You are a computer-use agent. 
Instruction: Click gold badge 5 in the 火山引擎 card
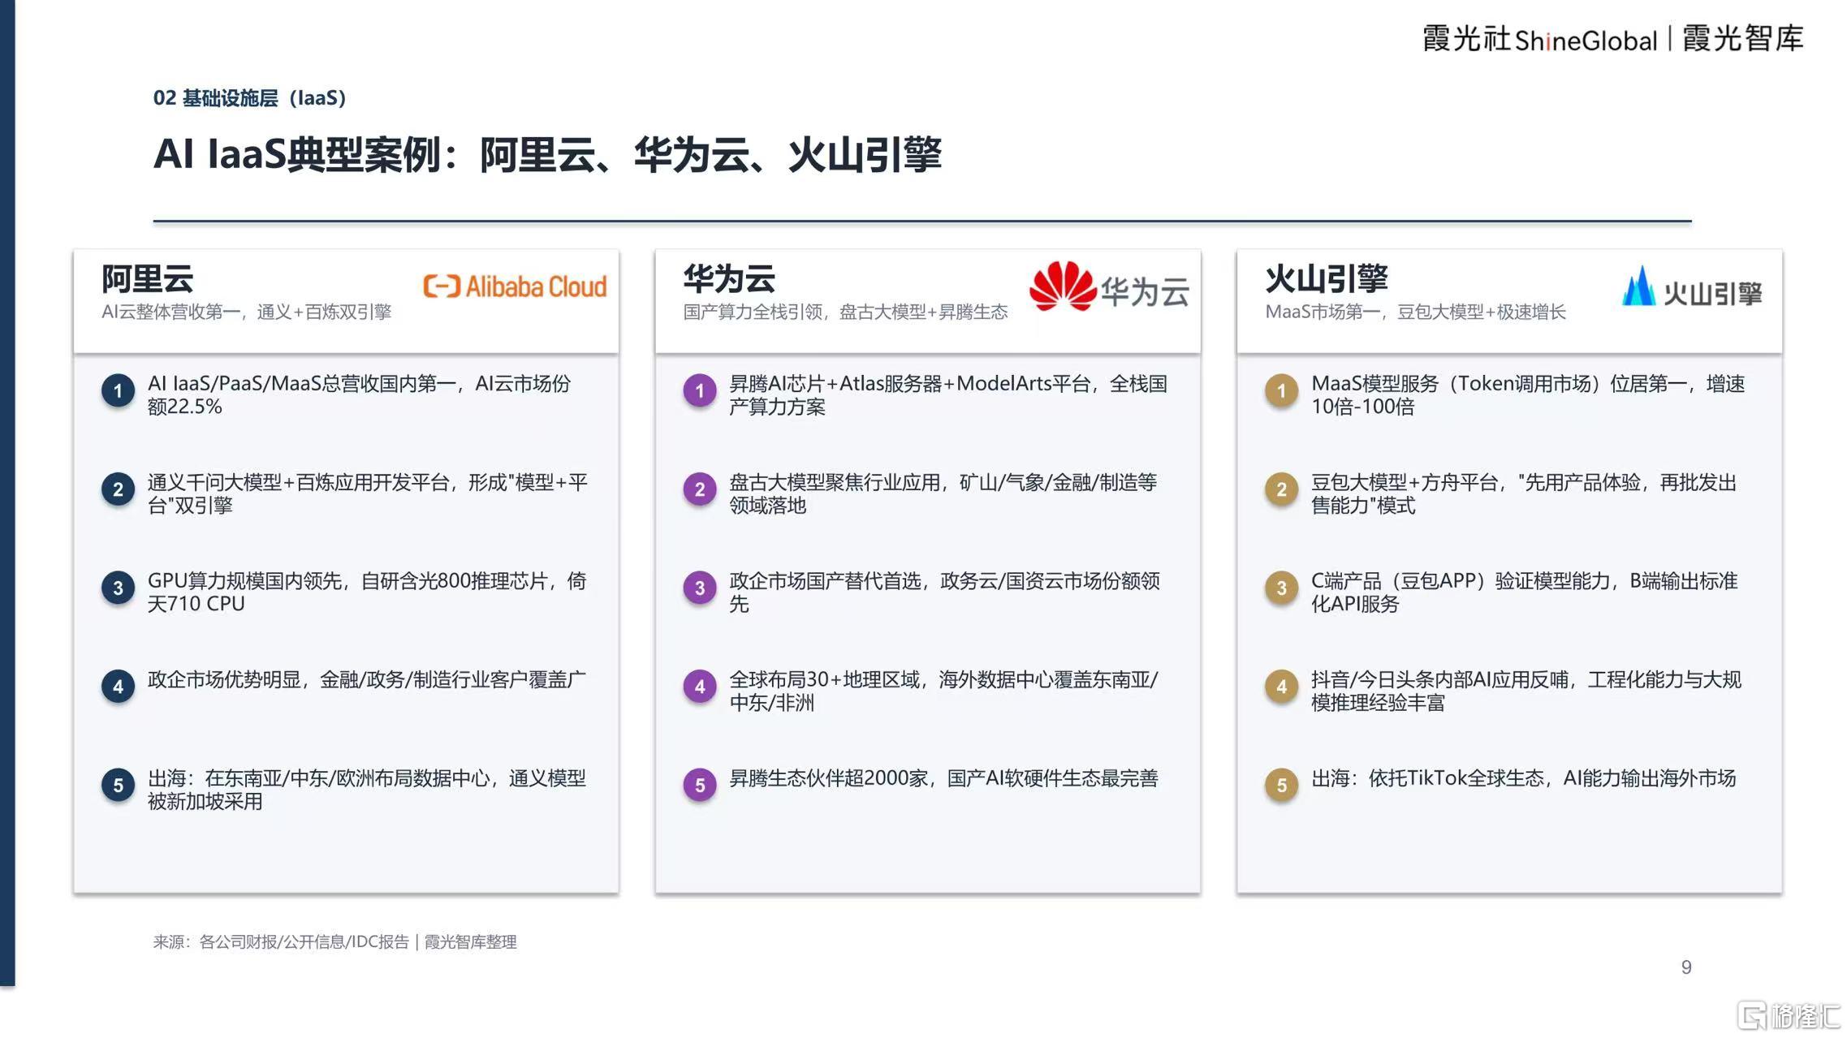pos(1282,786)
